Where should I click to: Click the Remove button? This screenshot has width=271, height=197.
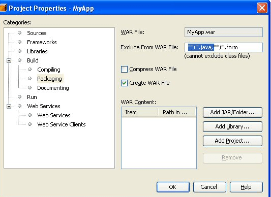(232, 158)
